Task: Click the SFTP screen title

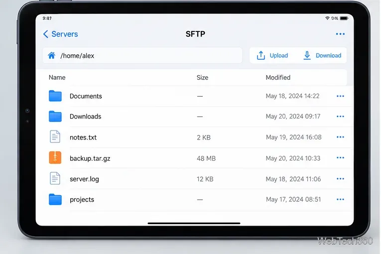Action: tap(195, 34)
